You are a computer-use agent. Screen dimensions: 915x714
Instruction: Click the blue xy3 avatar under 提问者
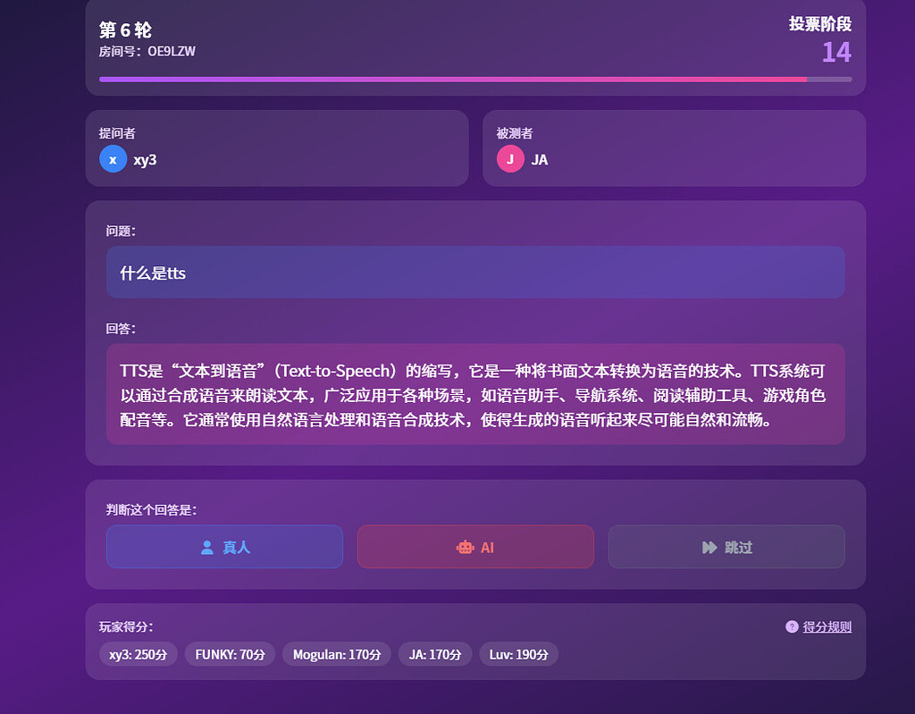pyautogui.click(x=113, y=159)
